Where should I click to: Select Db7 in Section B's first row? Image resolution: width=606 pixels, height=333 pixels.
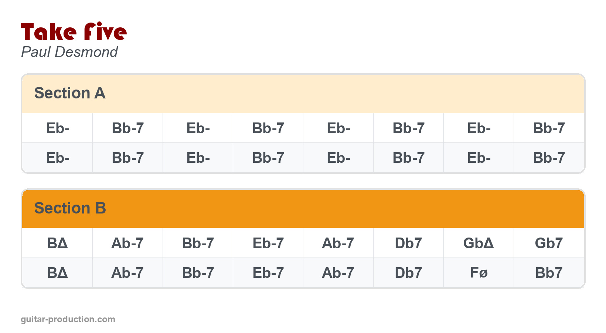(408, 243)
